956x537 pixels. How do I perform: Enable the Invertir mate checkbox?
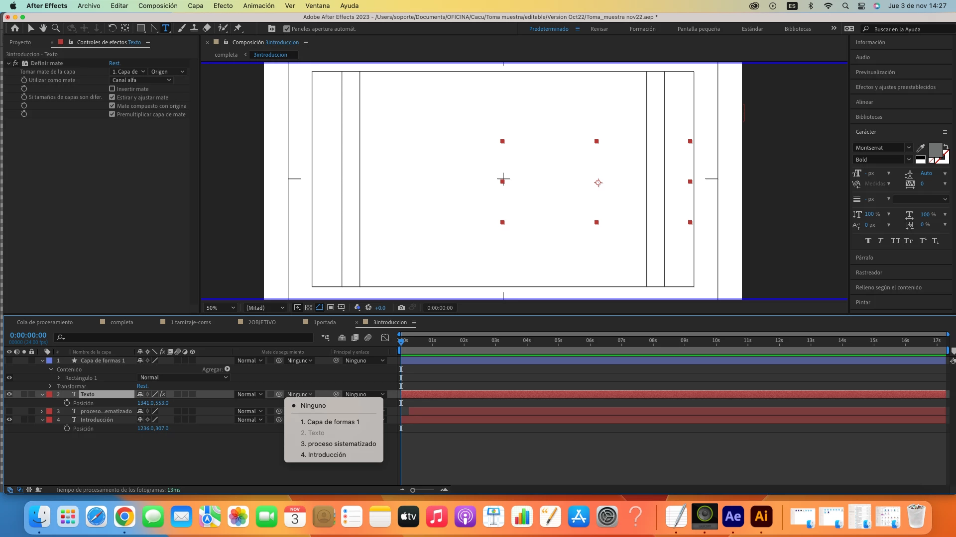pos(112,89)
